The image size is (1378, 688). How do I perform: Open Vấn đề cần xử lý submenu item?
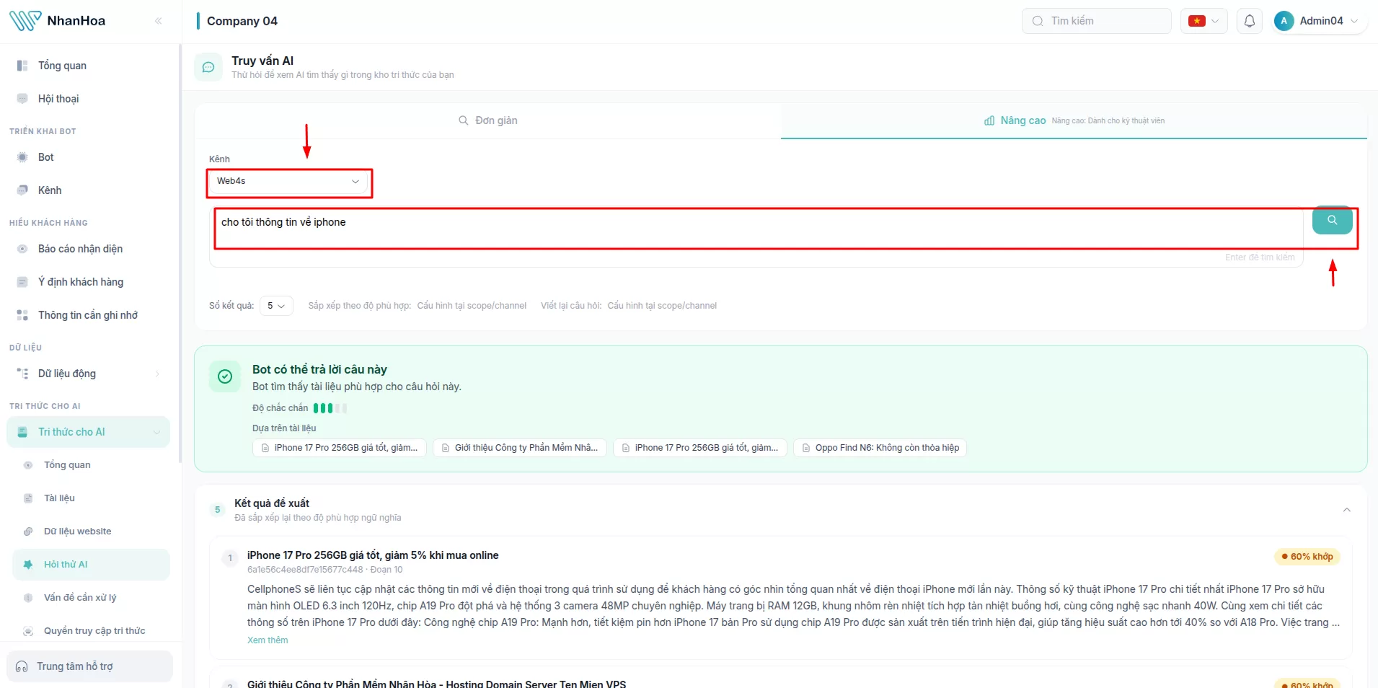pyautogui.click(x=91, y=598)
